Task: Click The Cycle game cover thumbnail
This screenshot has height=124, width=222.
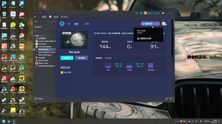Action: point(74,40)
